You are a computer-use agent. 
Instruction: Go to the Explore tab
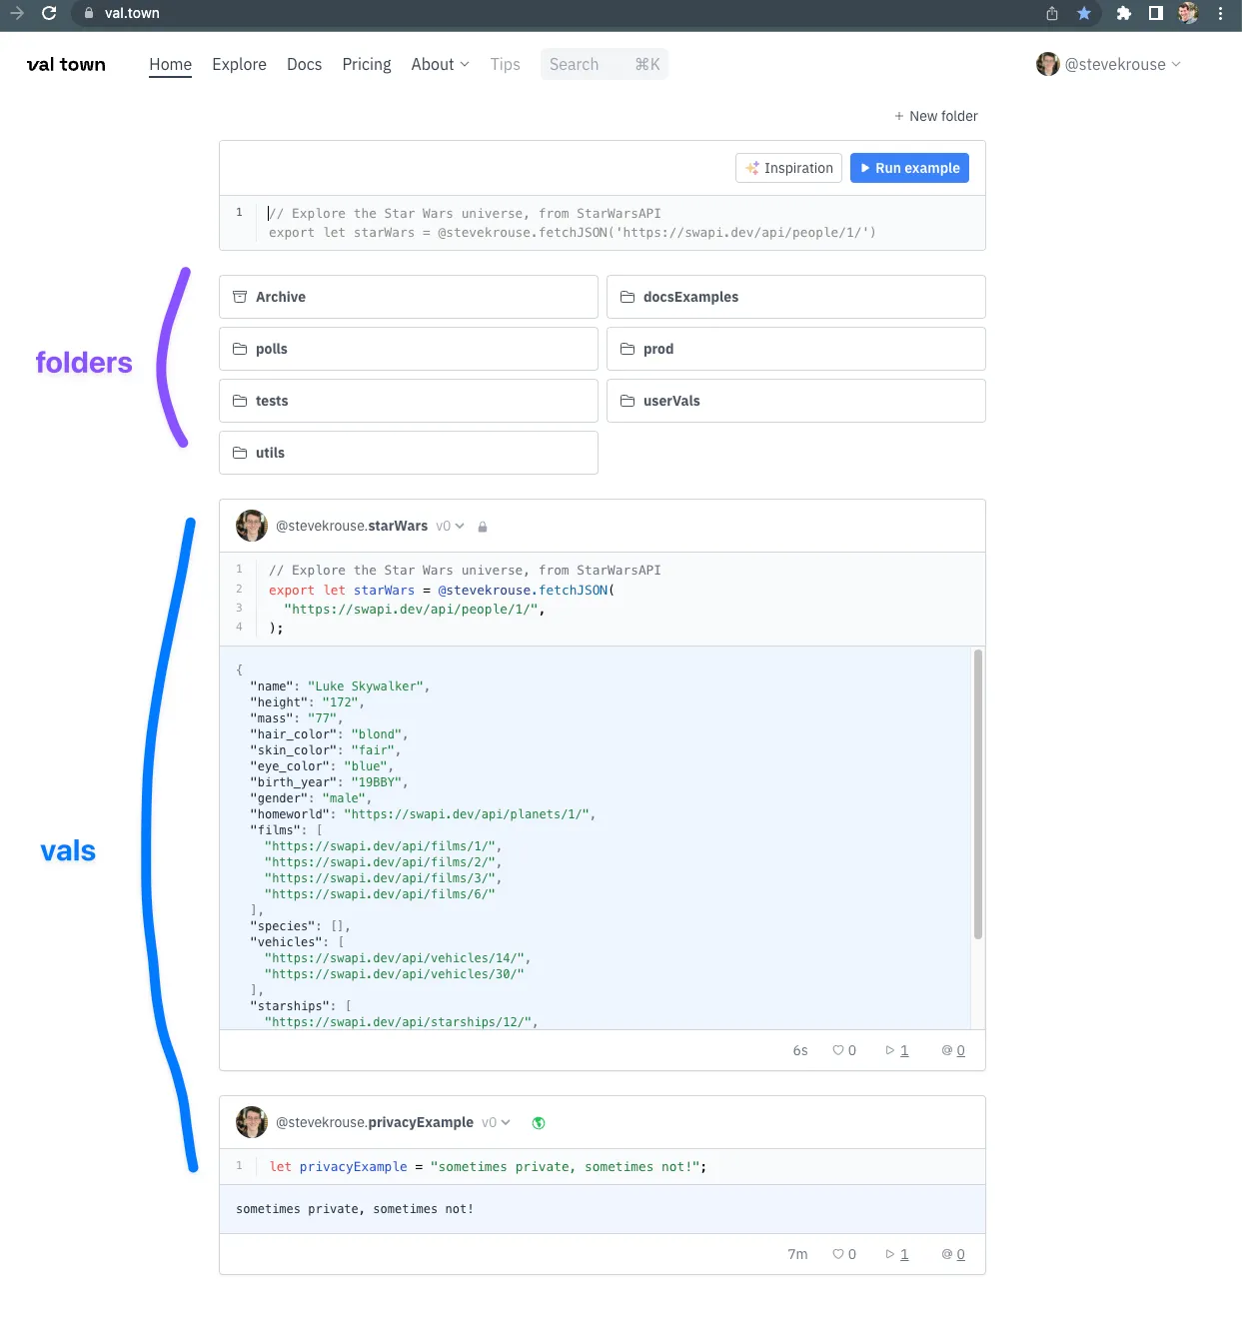[x=239, y=64]
